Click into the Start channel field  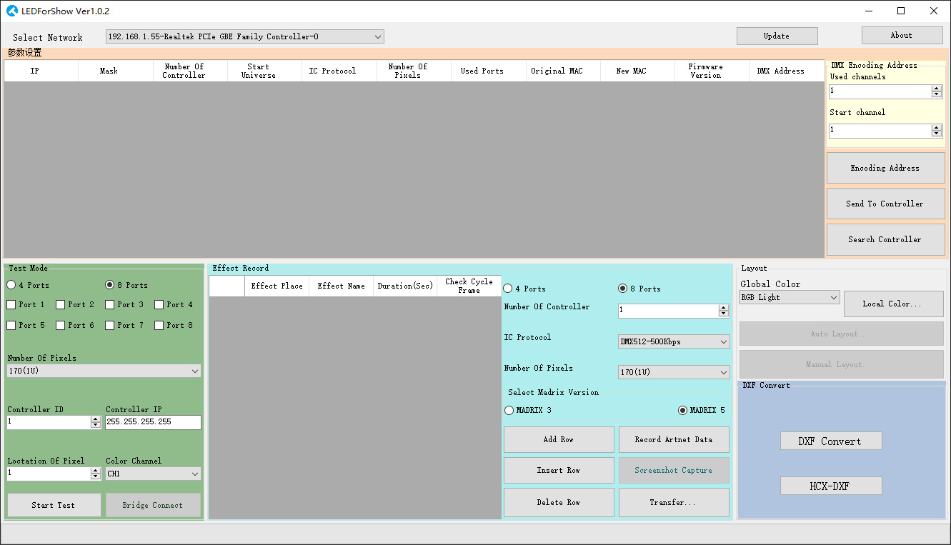(880, 131)
